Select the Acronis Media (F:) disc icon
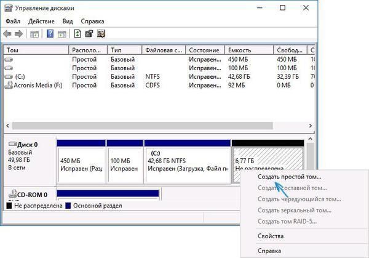This screenshot has height=258, width=369. click(x=9, y=85)
